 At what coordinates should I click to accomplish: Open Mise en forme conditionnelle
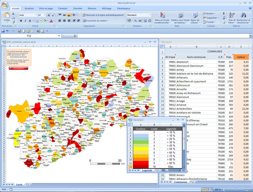162,18
